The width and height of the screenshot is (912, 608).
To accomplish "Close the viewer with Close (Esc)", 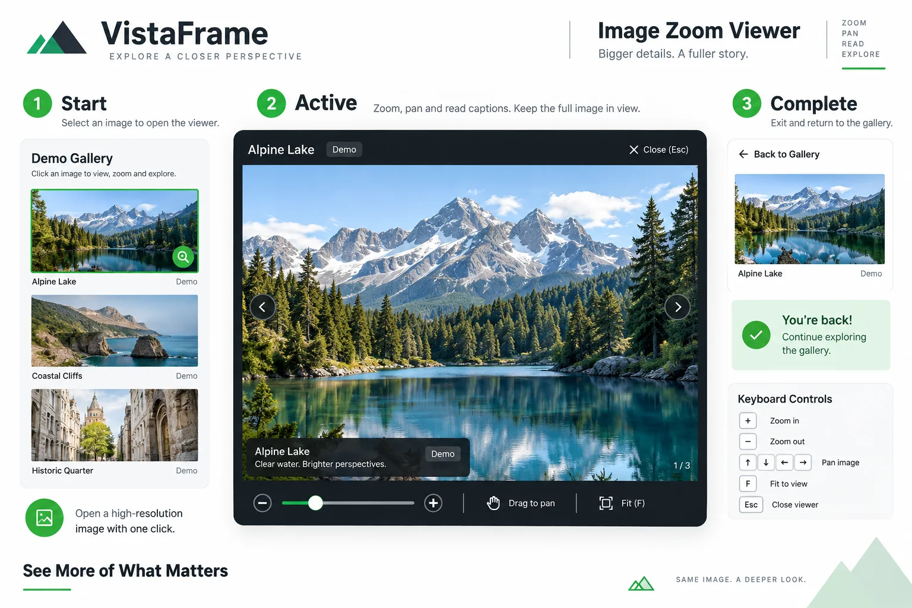I will (x=659, y=150).
